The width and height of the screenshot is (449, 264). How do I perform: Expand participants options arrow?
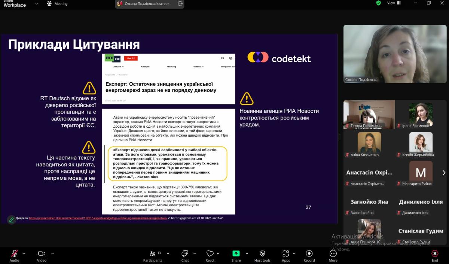(x=167, y=253)
